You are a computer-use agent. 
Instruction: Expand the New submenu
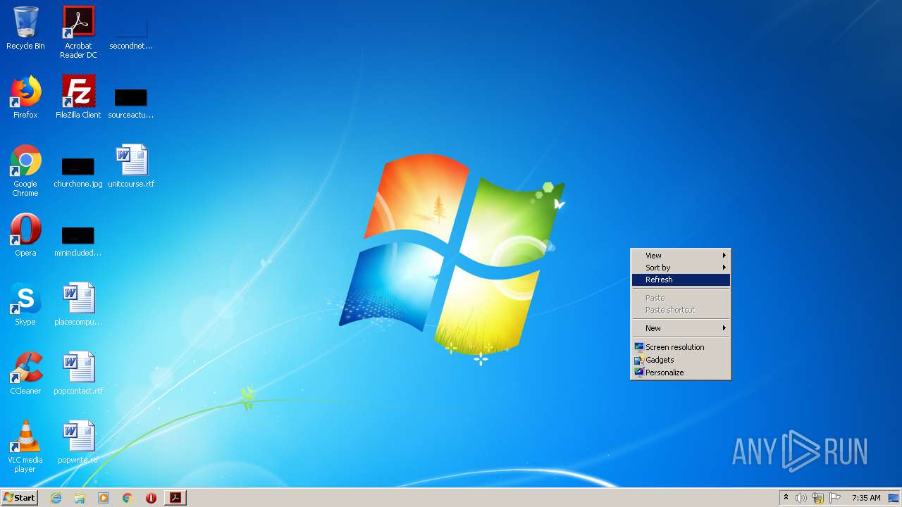click(681, 328)
